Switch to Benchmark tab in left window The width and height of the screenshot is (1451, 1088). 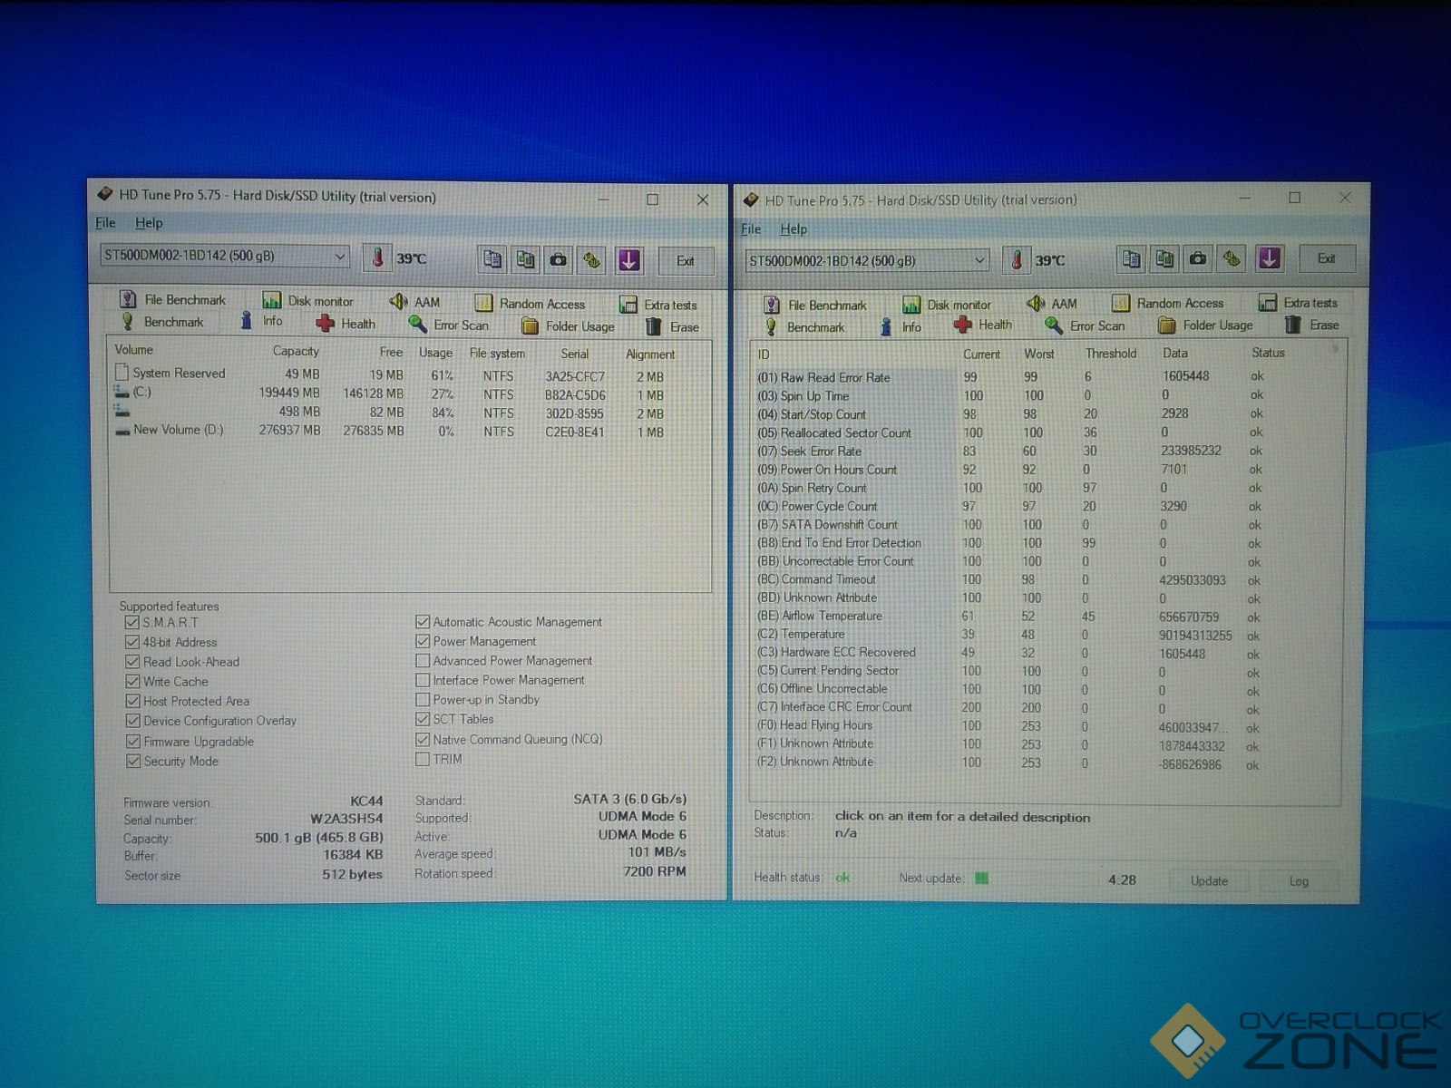pyautogui.click(x=163, y=322)
